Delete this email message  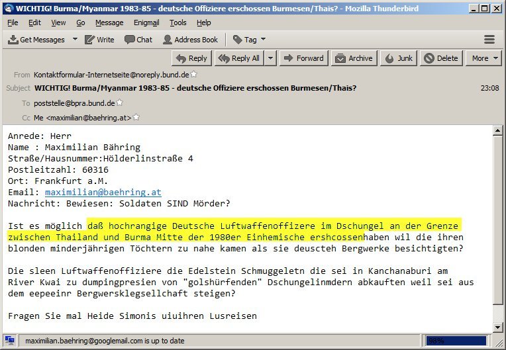point(441,58)
